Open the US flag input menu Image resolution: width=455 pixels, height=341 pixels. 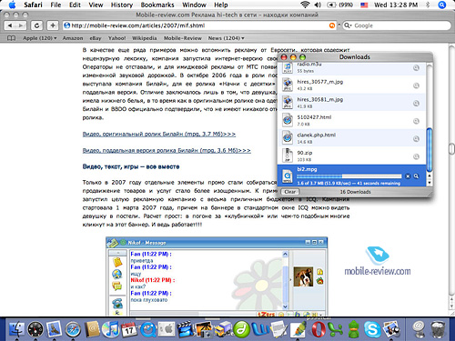(x=364, y=5)
